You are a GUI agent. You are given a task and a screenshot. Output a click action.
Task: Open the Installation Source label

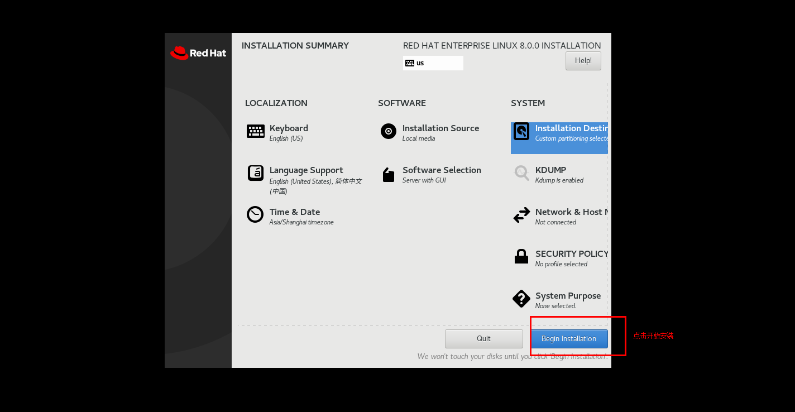point(441,128)
